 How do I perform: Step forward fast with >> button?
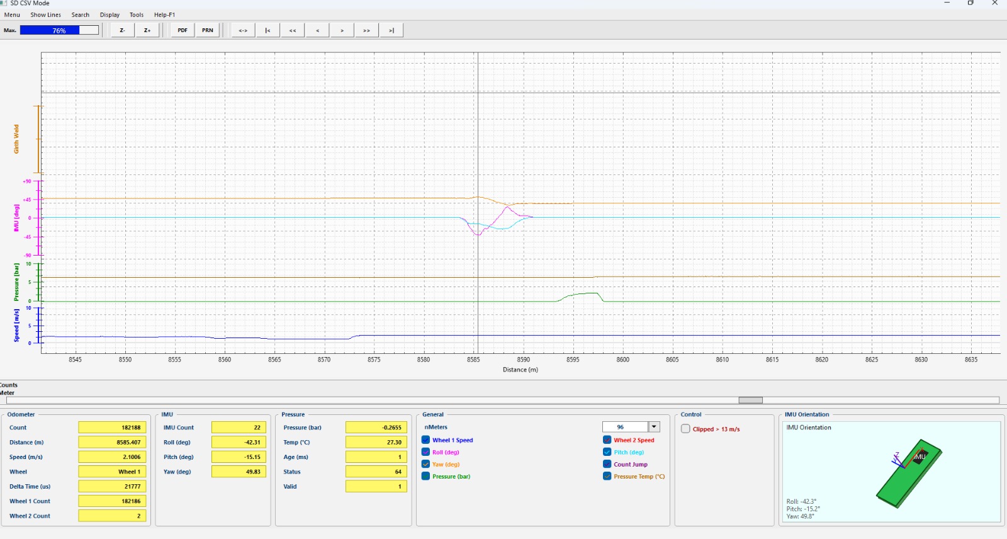[x=367, y=30]
